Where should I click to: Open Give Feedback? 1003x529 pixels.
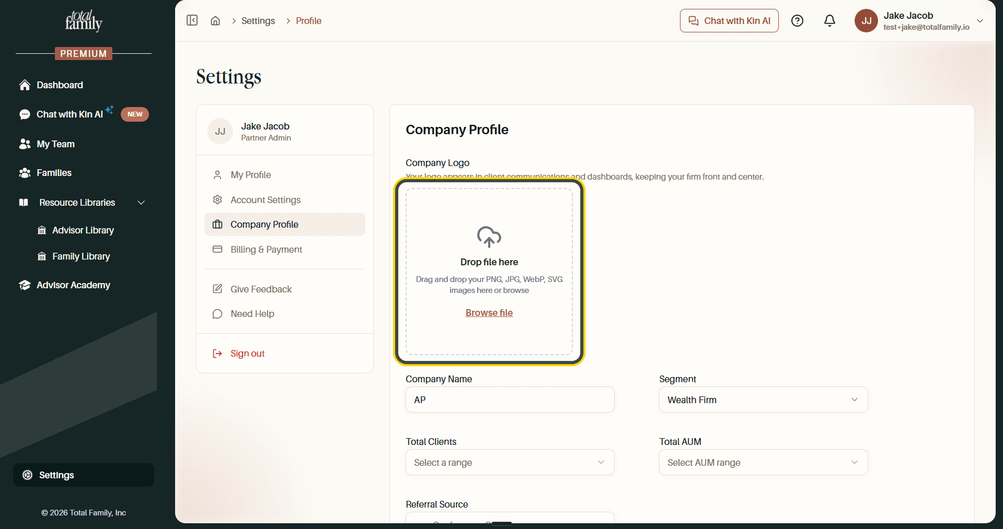click(285, 289)
